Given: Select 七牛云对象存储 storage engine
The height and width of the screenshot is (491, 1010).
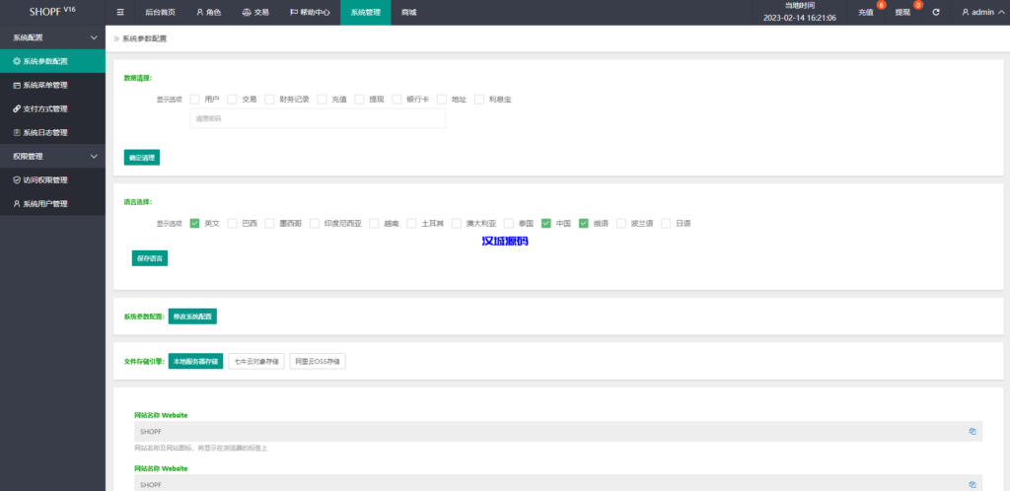Looking at the screenshot, I should (x=256, y=362).
